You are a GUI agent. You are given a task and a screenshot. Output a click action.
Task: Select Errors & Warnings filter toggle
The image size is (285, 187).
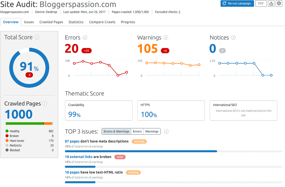pyautogui.click(x=116, y=131)
